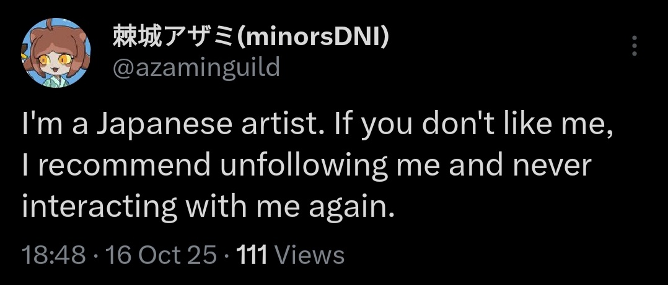The width and height of the screenshot is (668, 285).
Task: Click the brown hair of avatar character
Action: (x=55, y=39)
